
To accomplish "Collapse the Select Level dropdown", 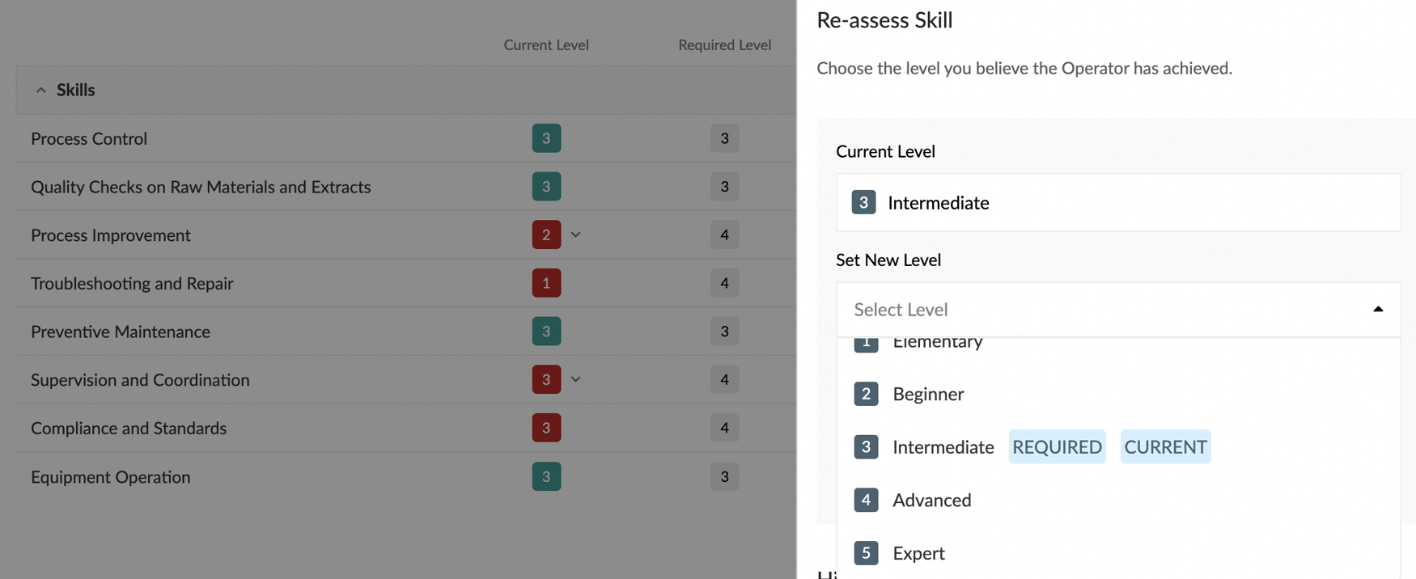I will (1377, 309).
